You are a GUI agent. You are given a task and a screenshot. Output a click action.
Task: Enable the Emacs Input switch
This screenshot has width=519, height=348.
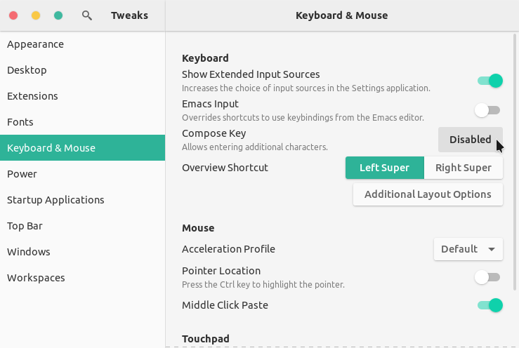click(x=487, y=110)
